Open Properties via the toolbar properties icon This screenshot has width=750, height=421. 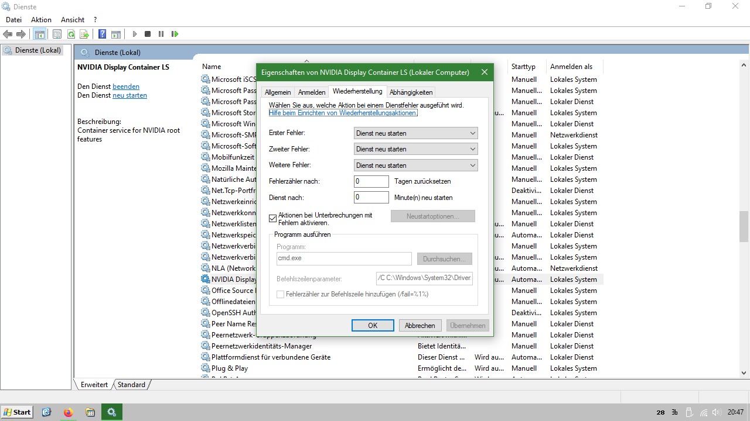coord(57,34)
